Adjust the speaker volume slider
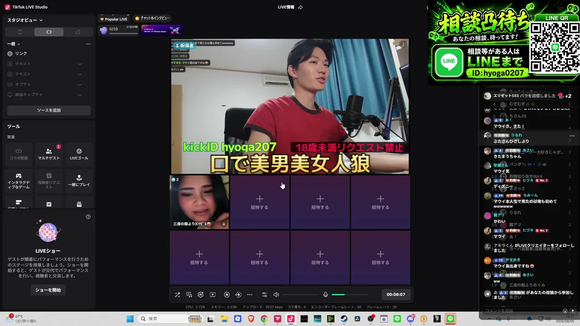 [300, 295]
